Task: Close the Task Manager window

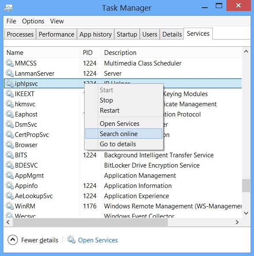Action: pos(238,6)
